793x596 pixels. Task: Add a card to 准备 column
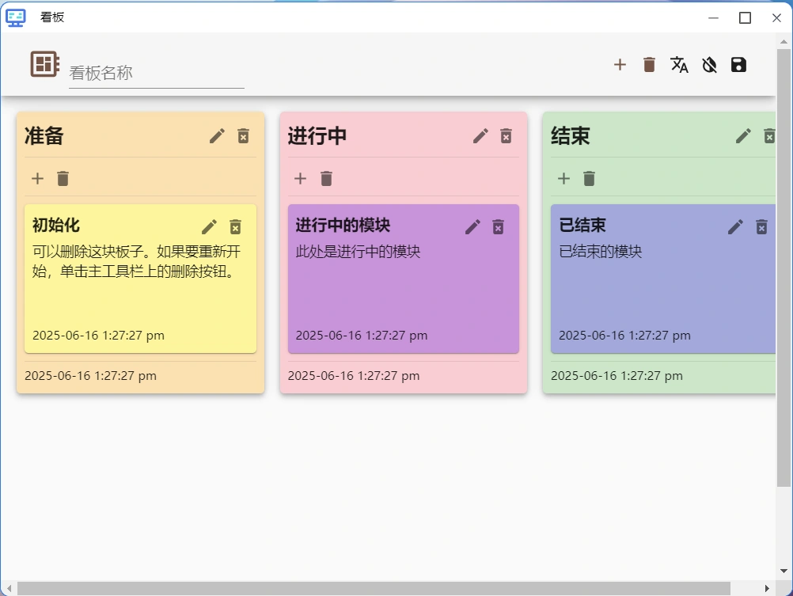pyautogui.click(x=37, y=178)
